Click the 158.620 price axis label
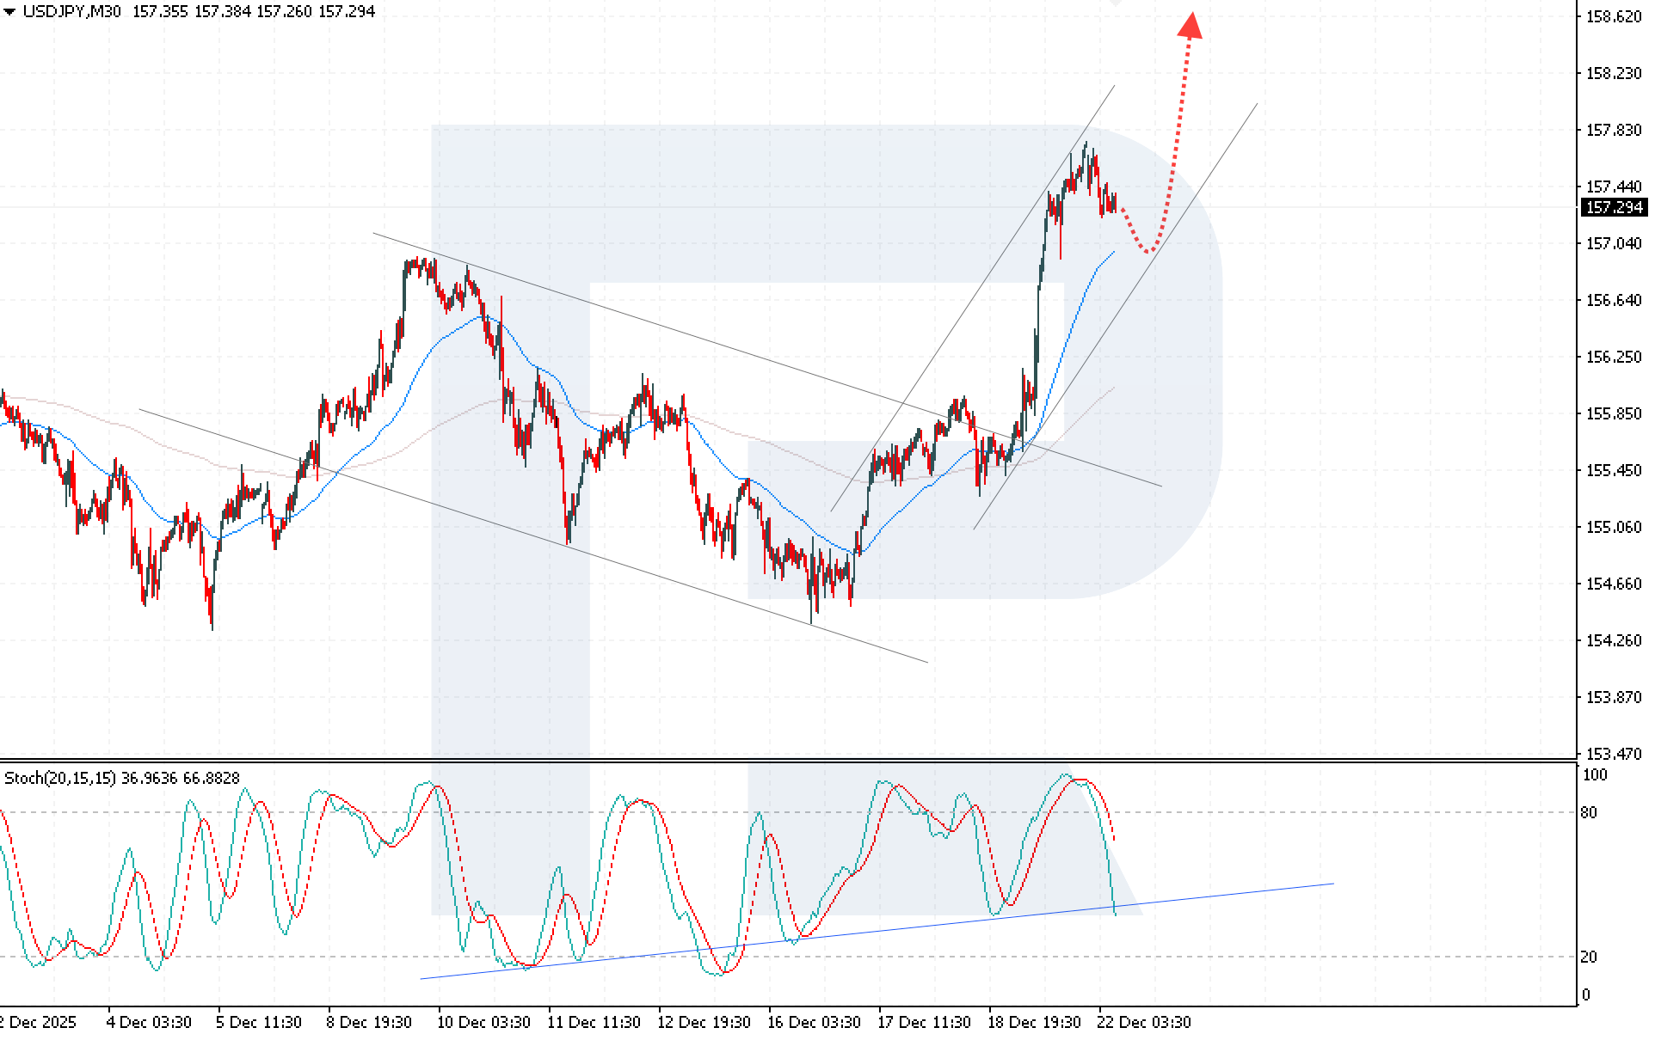The height and width of the screenshot is (1040, 1655). [1613, 16]
